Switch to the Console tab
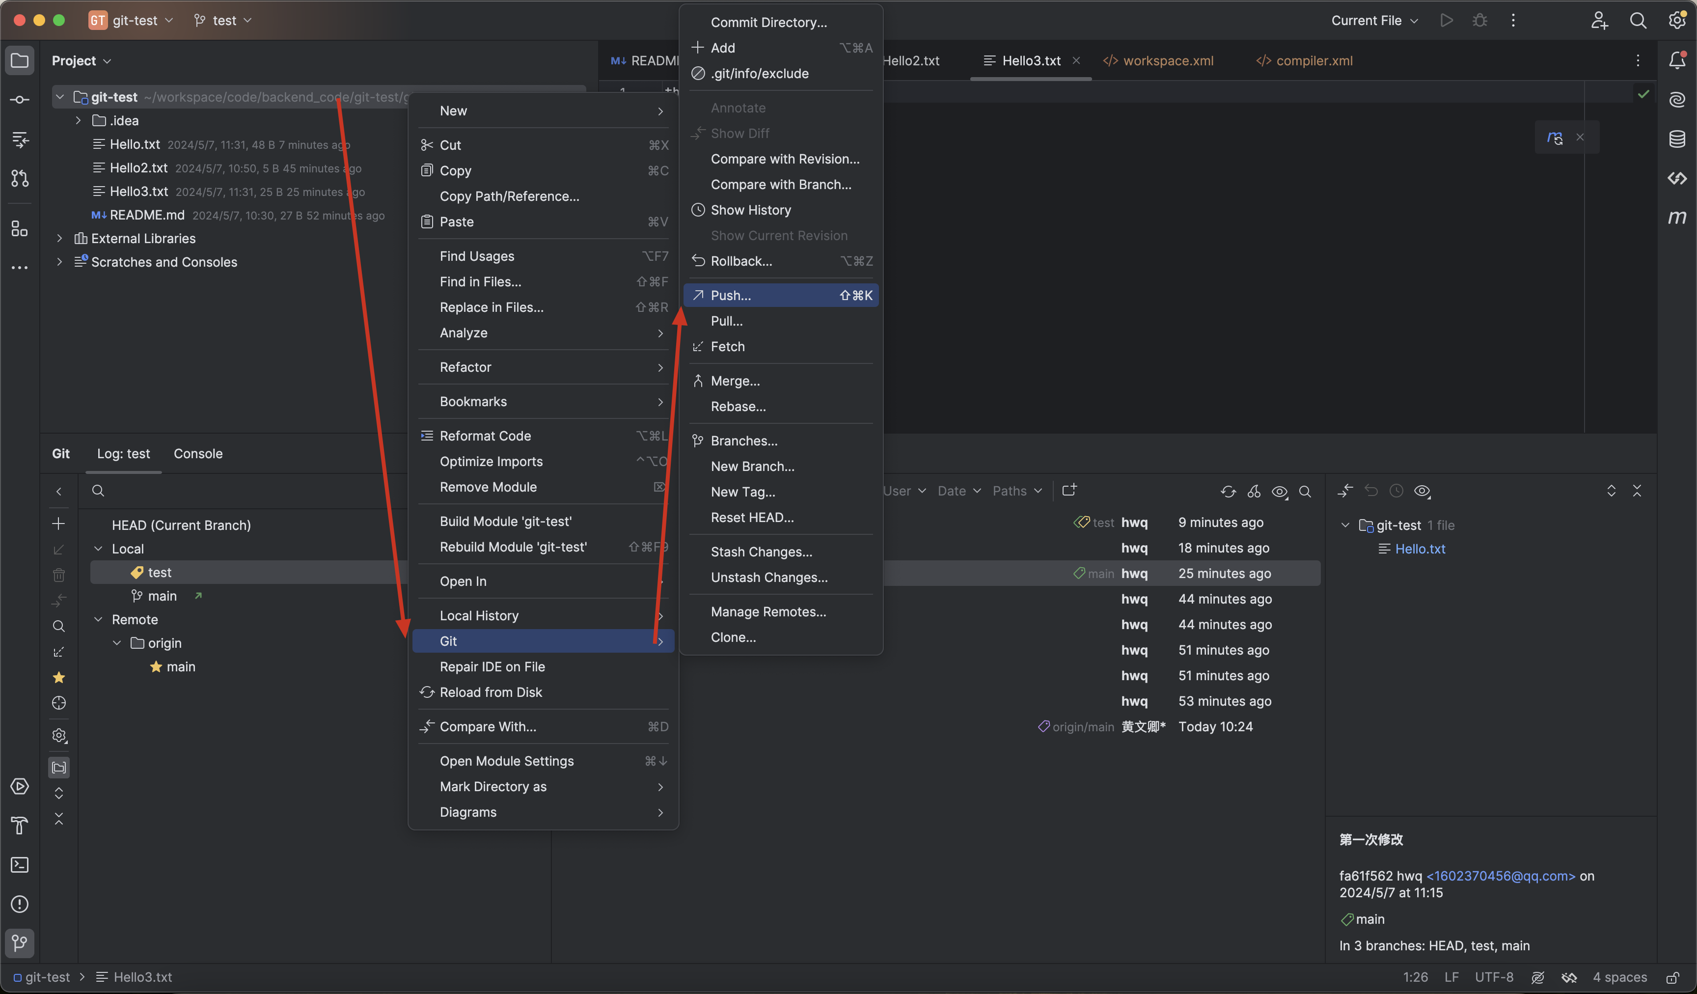 [197, 454]
